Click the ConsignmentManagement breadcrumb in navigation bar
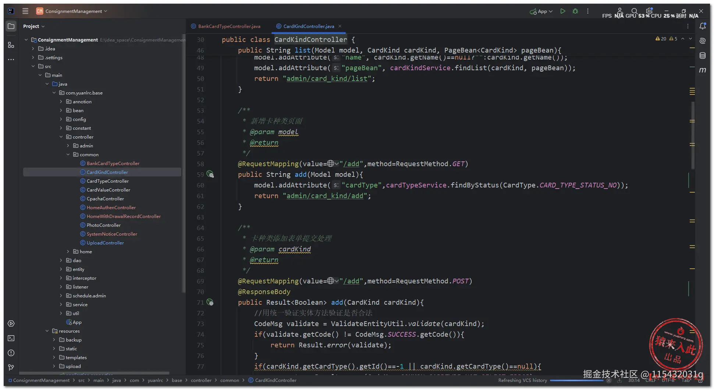714x390 pixels. 39,380
